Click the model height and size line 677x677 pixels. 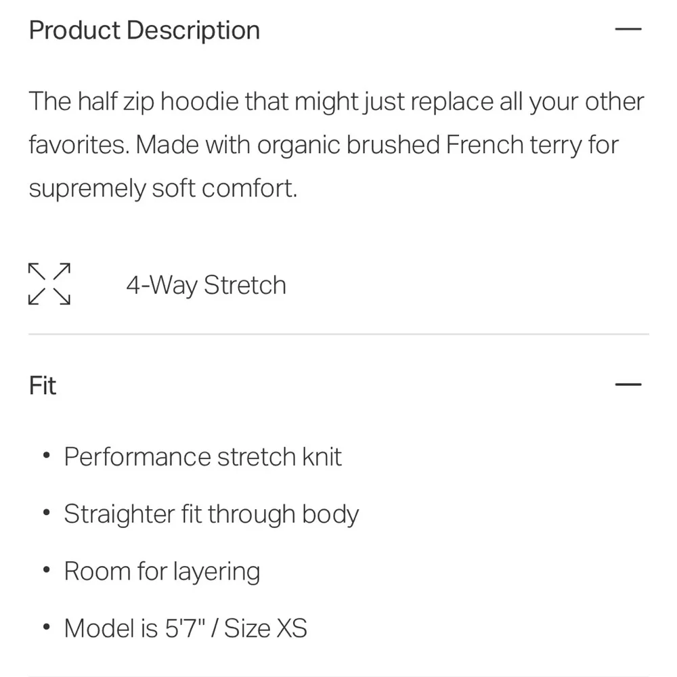point(185,629)
